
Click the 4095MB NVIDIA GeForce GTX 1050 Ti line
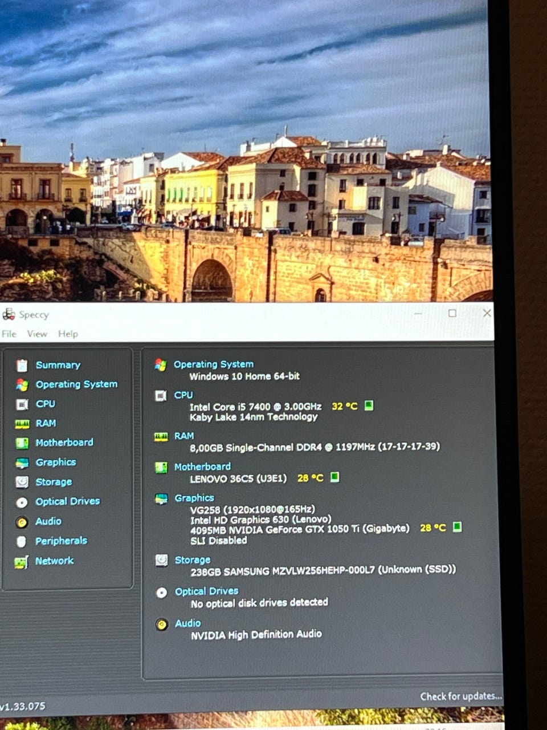click(300, 529)
